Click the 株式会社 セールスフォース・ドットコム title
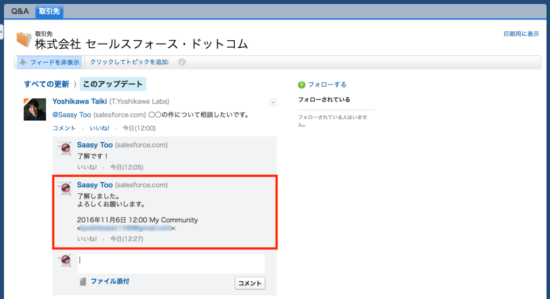The image size is (550, 299). (142, 44)
